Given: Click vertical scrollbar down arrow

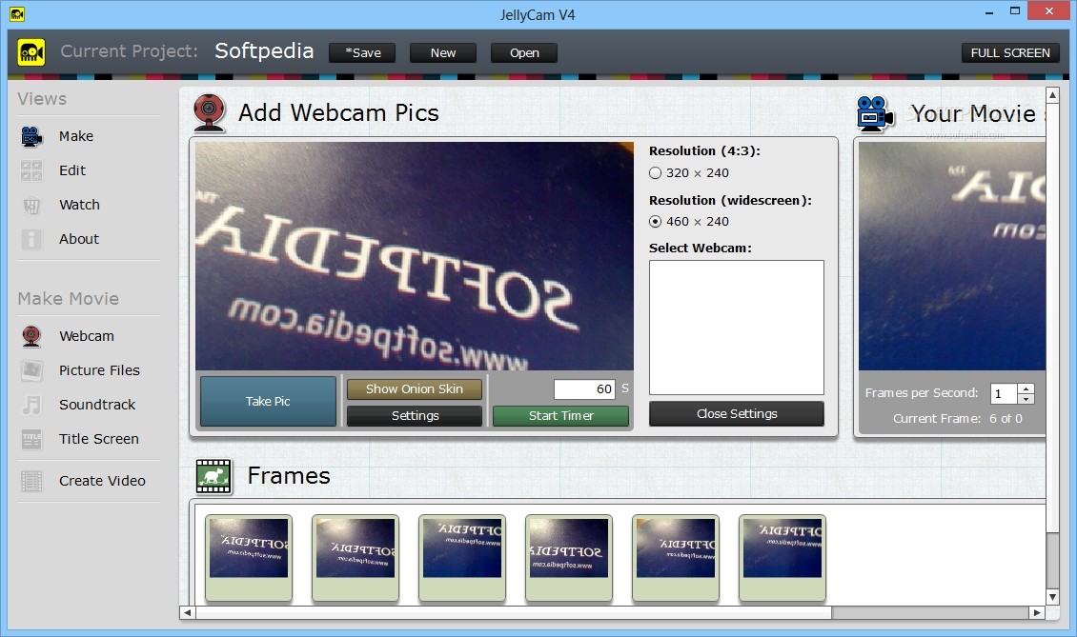Looking at the screenshot, I should [1052, 597].
